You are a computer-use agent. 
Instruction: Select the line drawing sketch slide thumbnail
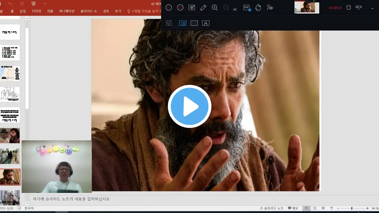pyautogui.click(x=10, y=94)
